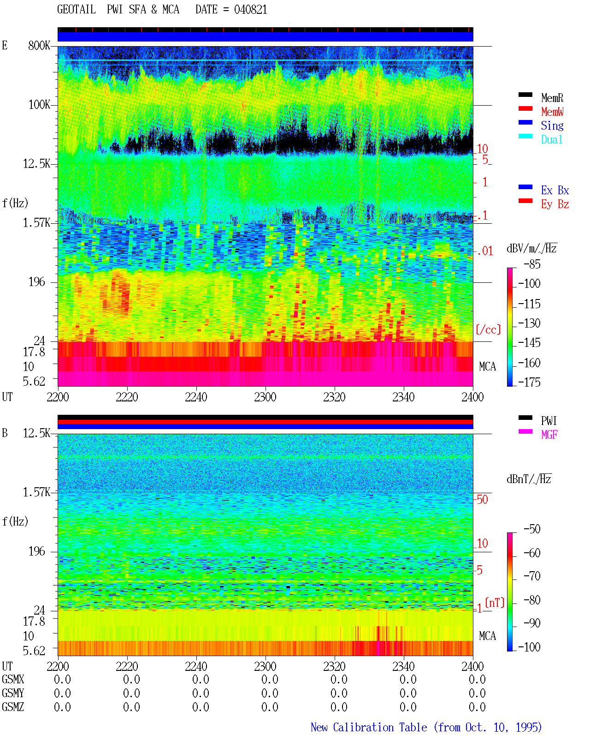
Task: Click the 'PWI' legend label
Action: [x=549, y=421]
